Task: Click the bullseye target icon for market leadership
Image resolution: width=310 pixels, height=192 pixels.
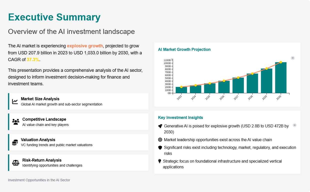Action: 160,140
